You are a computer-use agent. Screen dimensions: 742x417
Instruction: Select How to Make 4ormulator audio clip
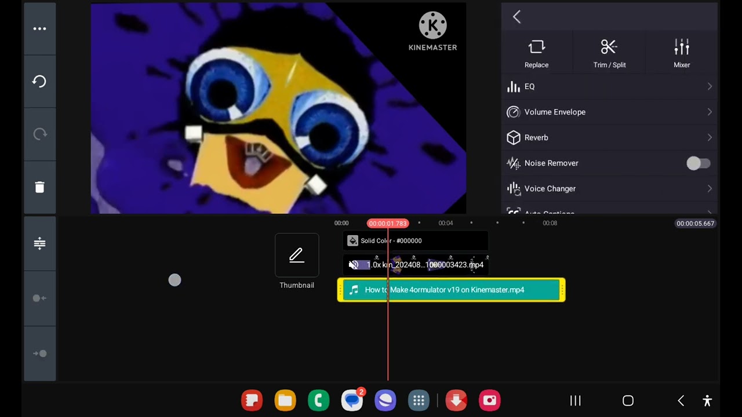tap(451, 290)
